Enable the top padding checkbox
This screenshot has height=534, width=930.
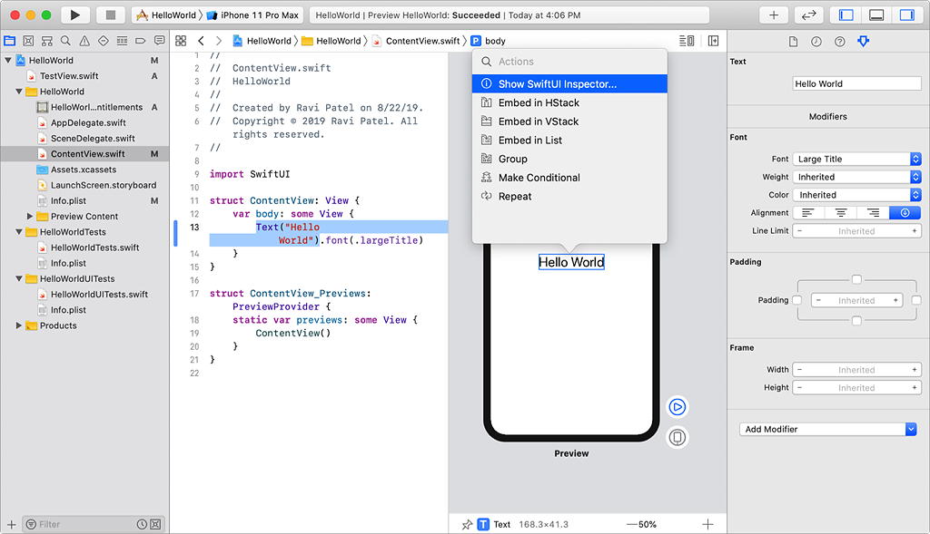(x=856, y=279)
